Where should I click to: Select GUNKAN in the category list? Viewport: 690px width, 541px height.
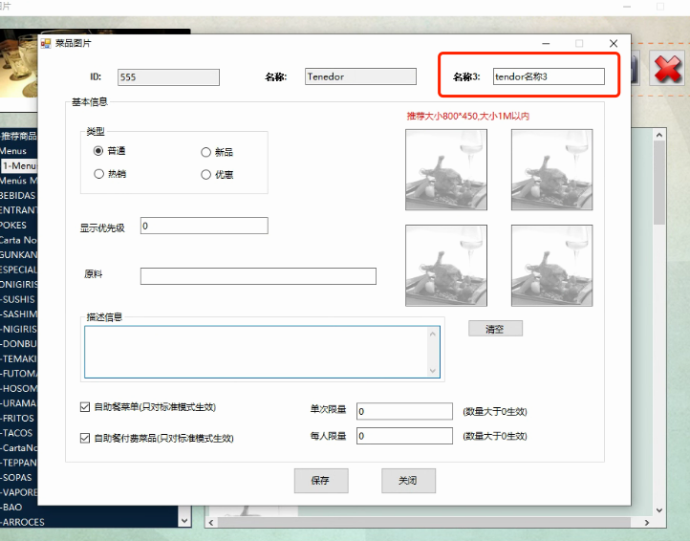coord(18,255)
